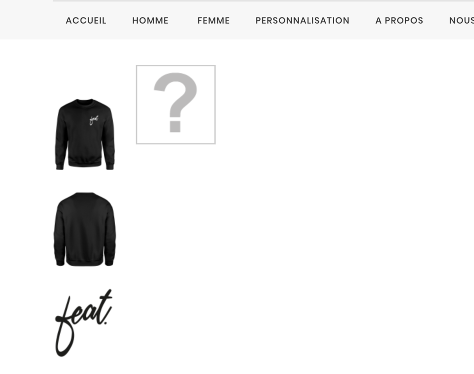Open the ACCUEIL menu item
Image resolution: width=474 pixels, height=374 pixels.
(86, 20)
